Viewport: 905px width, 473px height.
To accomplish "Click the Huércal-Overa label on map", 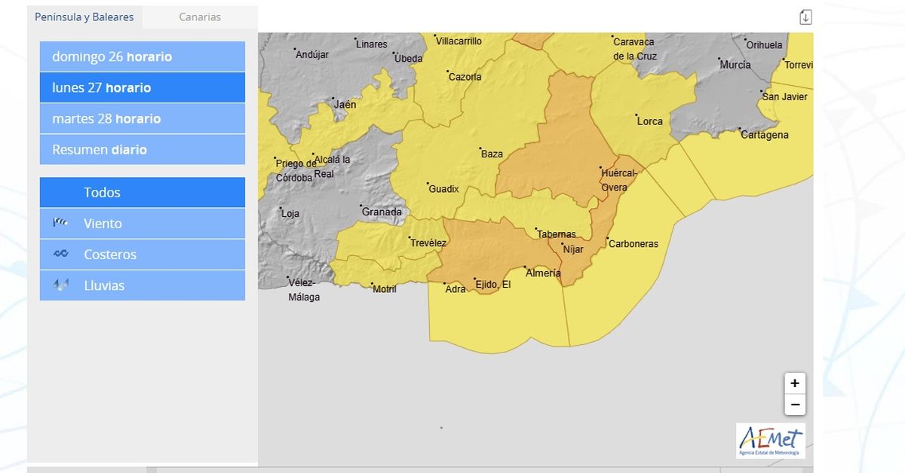I will (619, 181).
